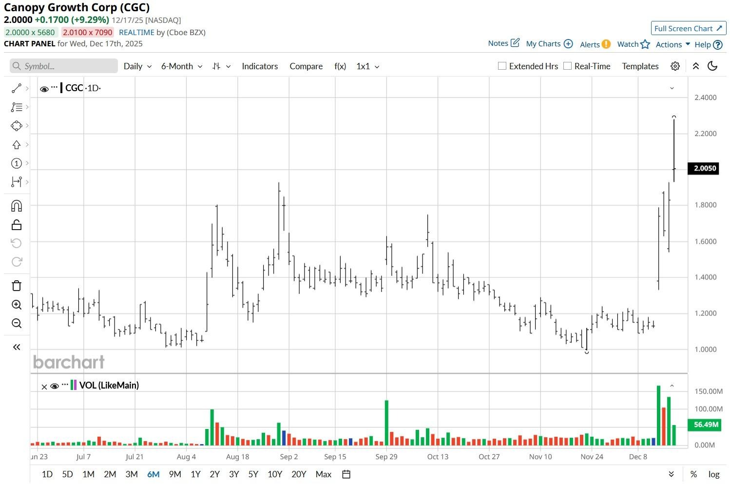Collapse the drawing tools sidebar
This screenshot has height=487, width=730.
coord(17,347)
